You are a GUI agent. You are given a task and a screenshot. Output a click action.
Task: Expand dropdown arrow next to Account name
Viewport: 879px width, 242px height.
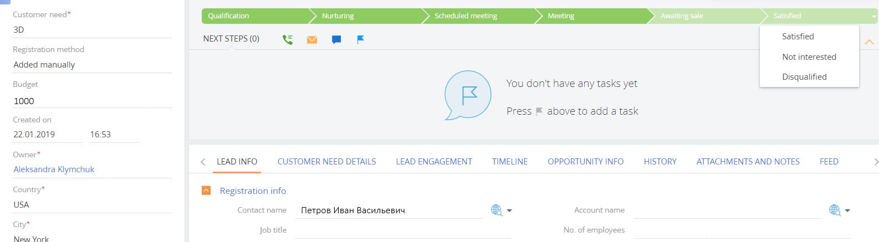click(847, 210)
